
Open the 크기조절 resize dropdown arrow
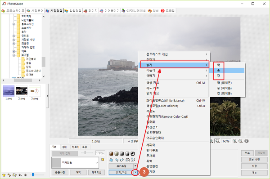(135, 166)
